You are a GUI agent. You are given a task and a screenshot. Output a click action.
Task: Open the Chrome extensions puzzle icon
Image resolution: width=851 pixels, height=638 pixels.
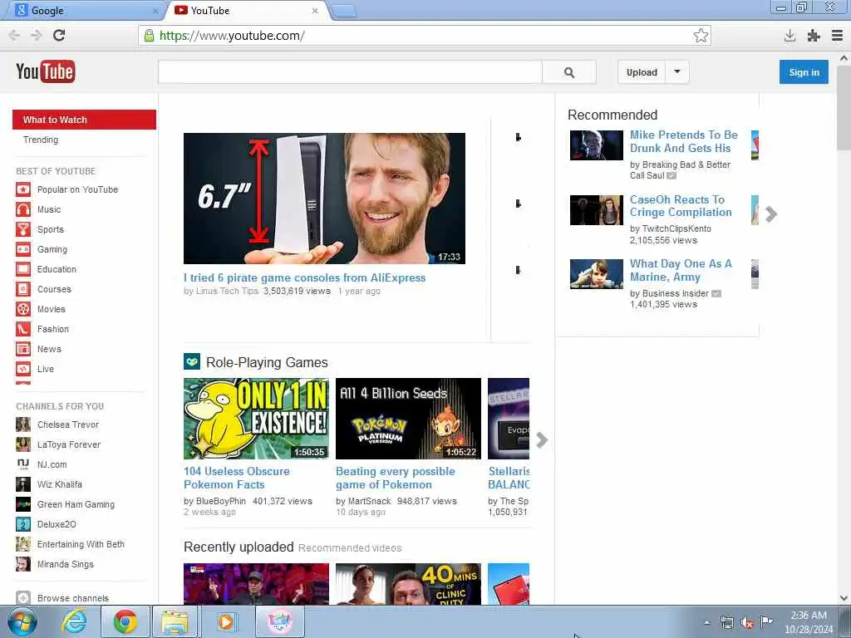coord(813,36)
